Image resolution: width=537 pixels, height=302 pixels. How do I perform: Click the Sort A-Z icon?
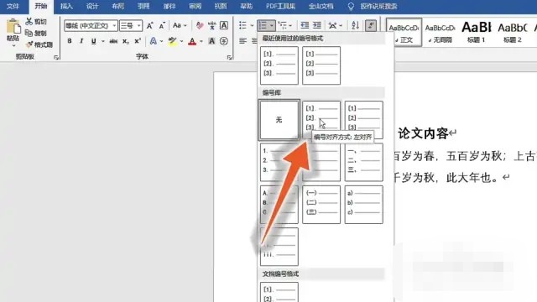point(355,25)
